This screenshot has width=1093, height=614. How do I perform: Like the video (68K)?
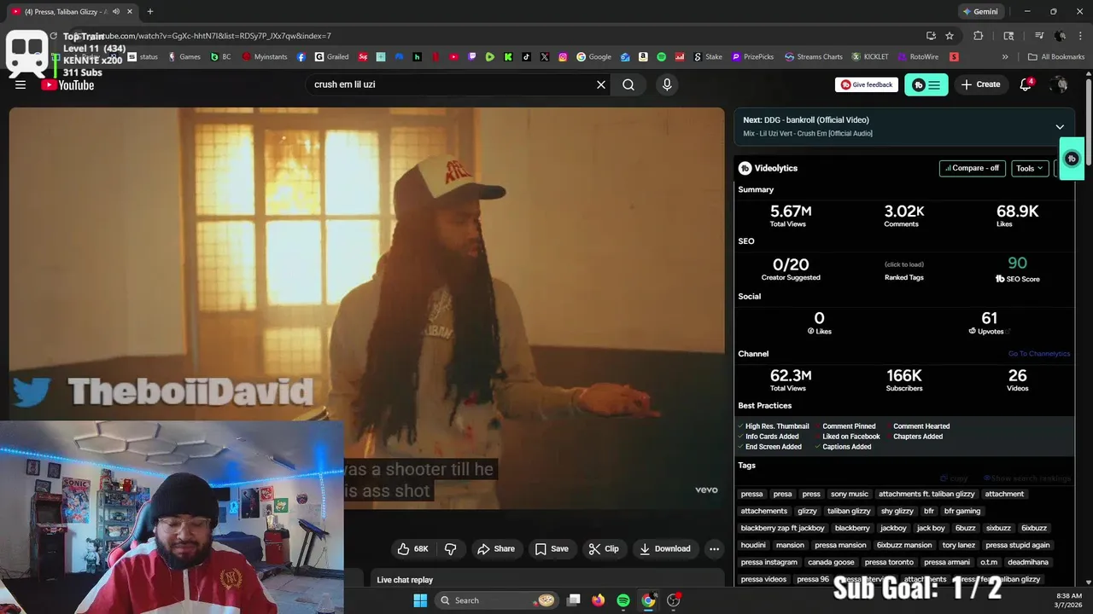point(413,549)
